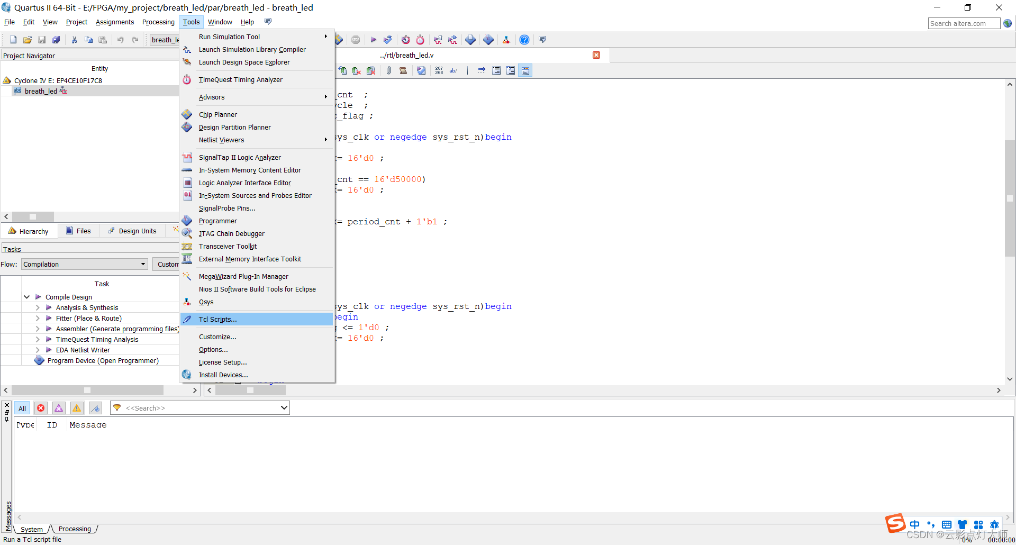The image size is (1016, 545).
Task: Click the messages Search input field
Action: pyautogui.click(x=200, y=407)
